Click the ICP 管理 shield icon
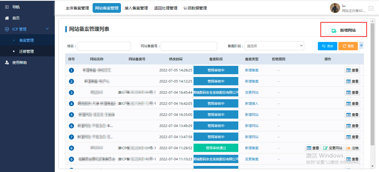 (x=7, y=29)
